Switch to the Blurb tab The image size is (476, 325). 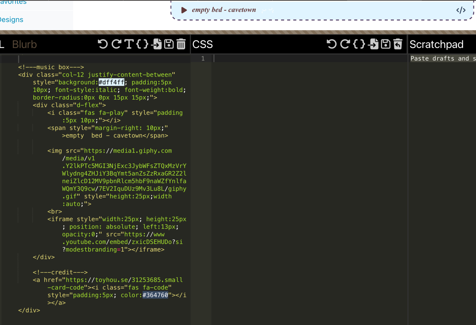(x=25, y=44)
